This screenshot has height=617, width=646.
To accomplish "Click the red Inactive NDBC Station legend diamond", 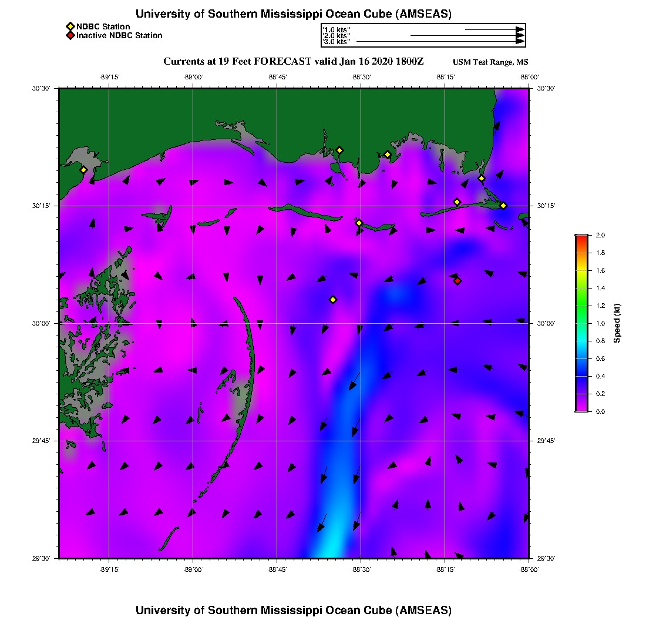I will [x=70, y=36].
